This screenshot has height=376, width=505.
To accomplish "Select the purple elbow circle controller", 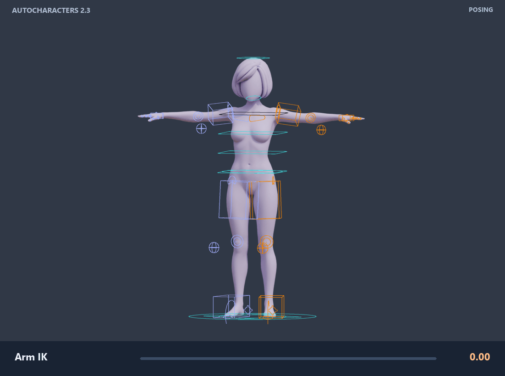I will (198, 116).
